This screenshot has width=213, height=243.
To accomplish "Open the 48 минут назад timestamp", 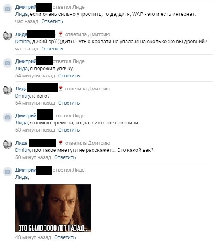I will click(33, 237).
